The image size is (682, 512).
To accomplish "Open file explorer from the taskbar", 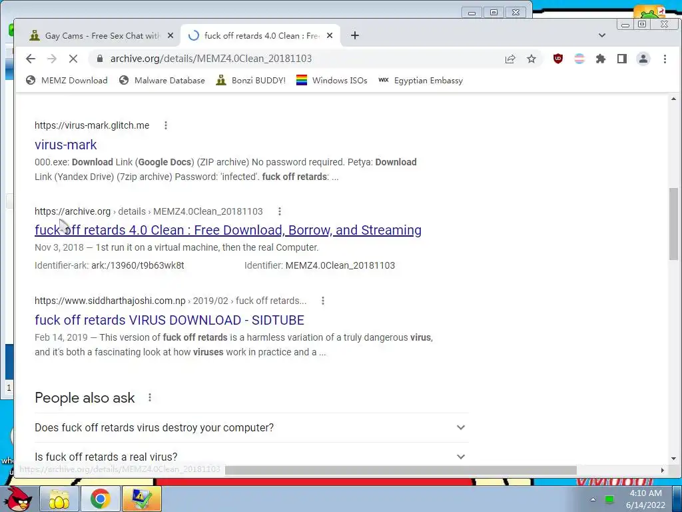I will point(59,499).
